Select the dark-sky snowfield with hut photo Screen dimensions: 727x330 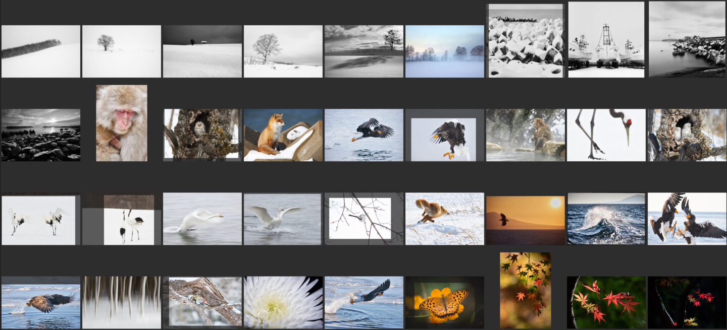202,51
